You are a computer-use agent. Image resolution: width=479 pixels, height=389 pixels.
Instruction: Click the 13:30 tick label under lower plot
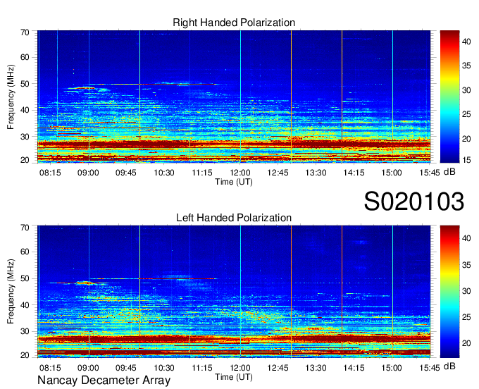click(x=316, y=368)
